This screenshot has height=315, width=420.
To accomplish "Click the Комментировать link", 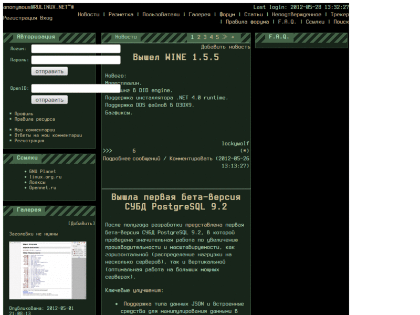I will coord(191,159).
